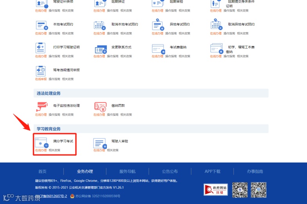Open 相关政策 under 变更联系方式
This screenshot has height=204, width=307.
[x=126, y=56]
